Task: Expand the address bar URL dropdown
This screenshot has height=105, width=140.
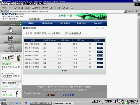Action: click(125, 11)
